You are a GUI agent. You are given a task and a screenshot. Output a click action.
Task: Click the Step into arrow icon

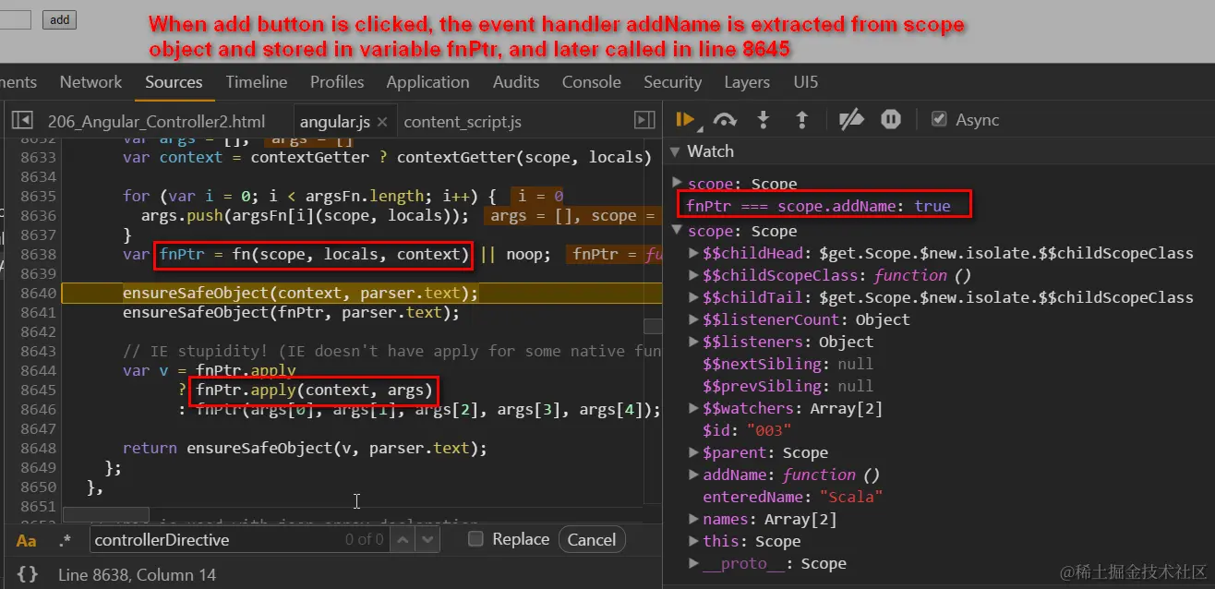coord(764,119)
